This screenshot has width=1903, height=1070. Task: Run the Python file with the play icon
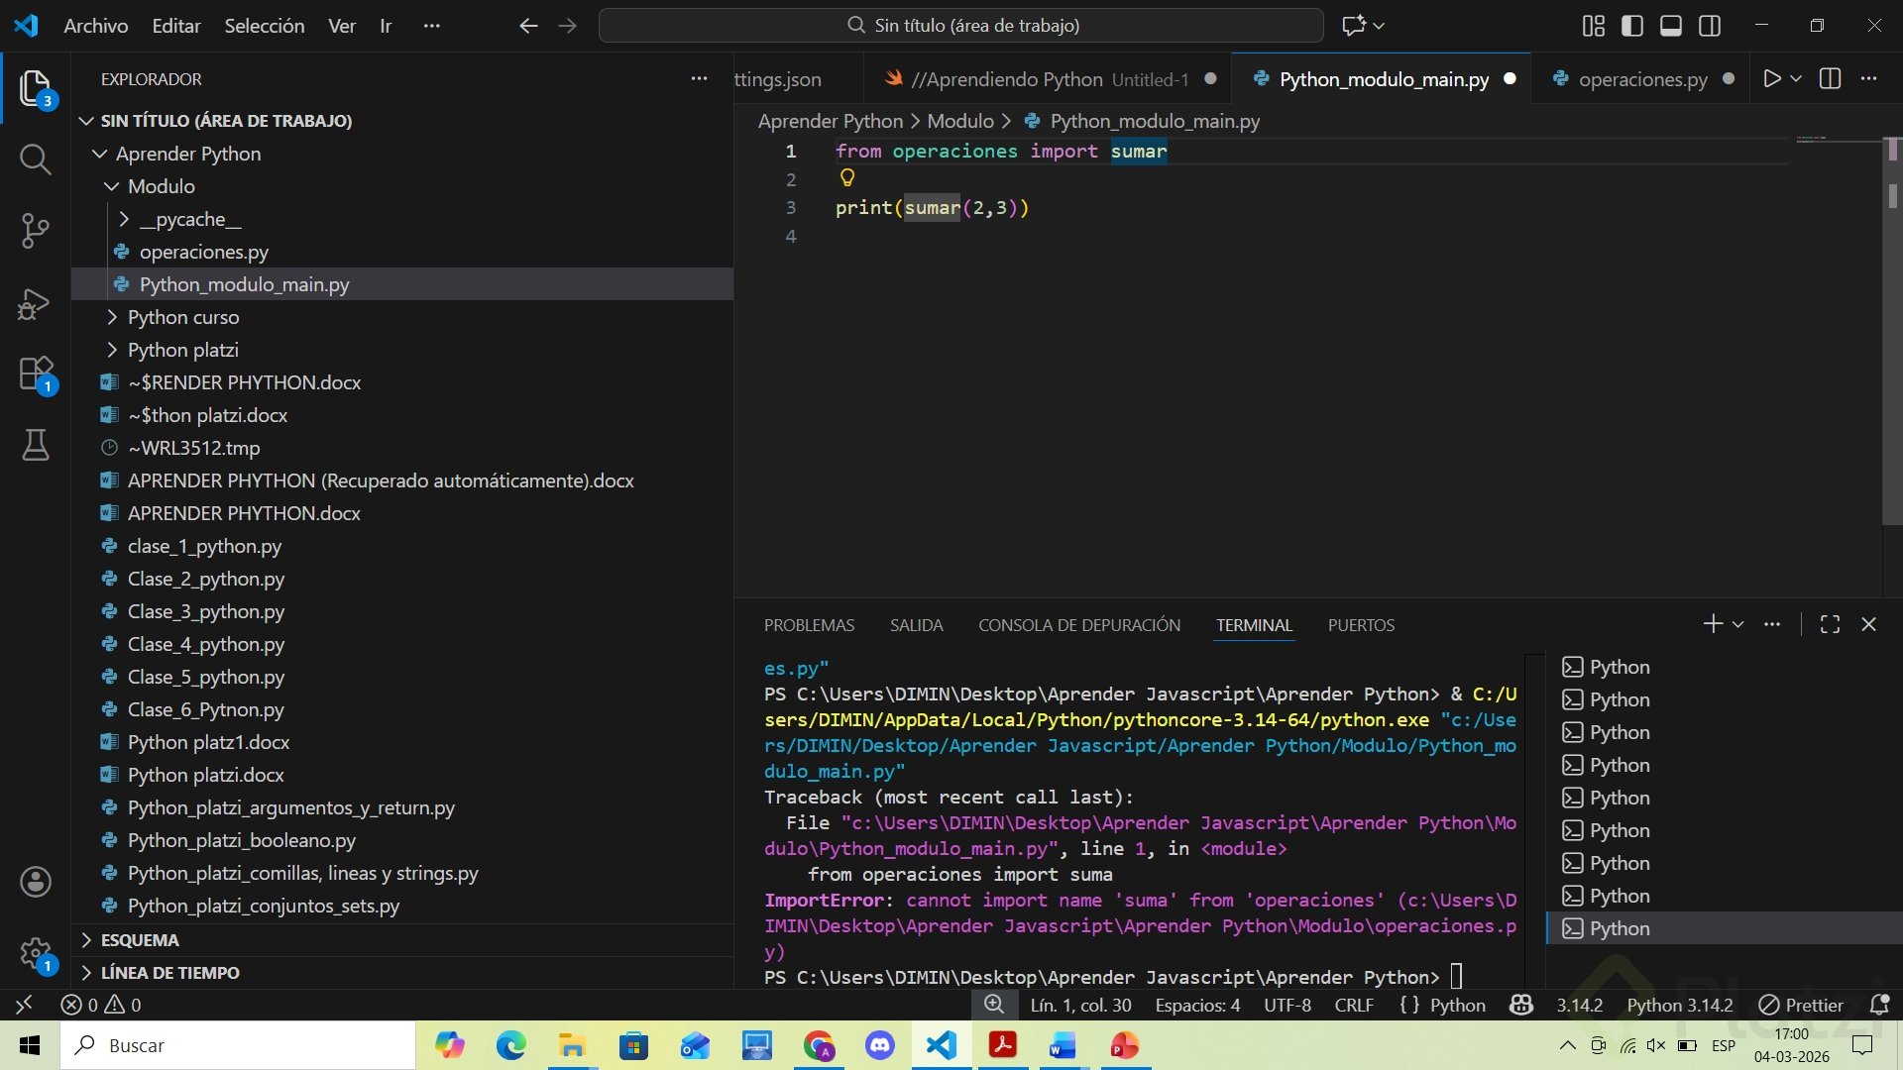point(1771,79)
